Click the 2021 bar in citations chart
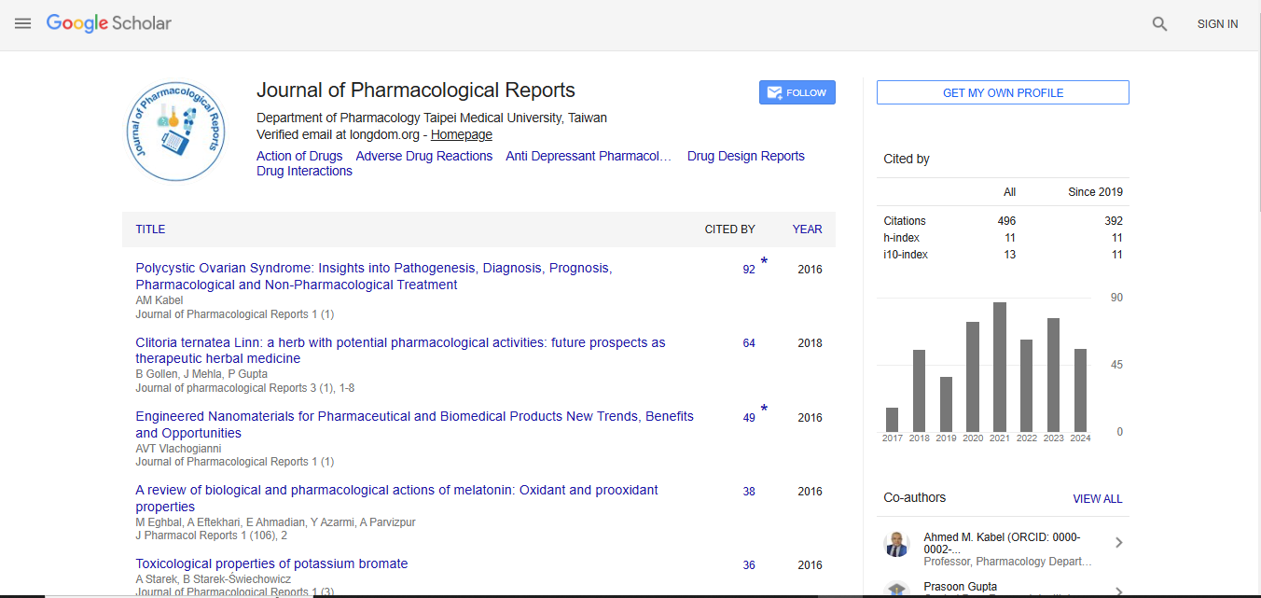 click(1000, 366)
